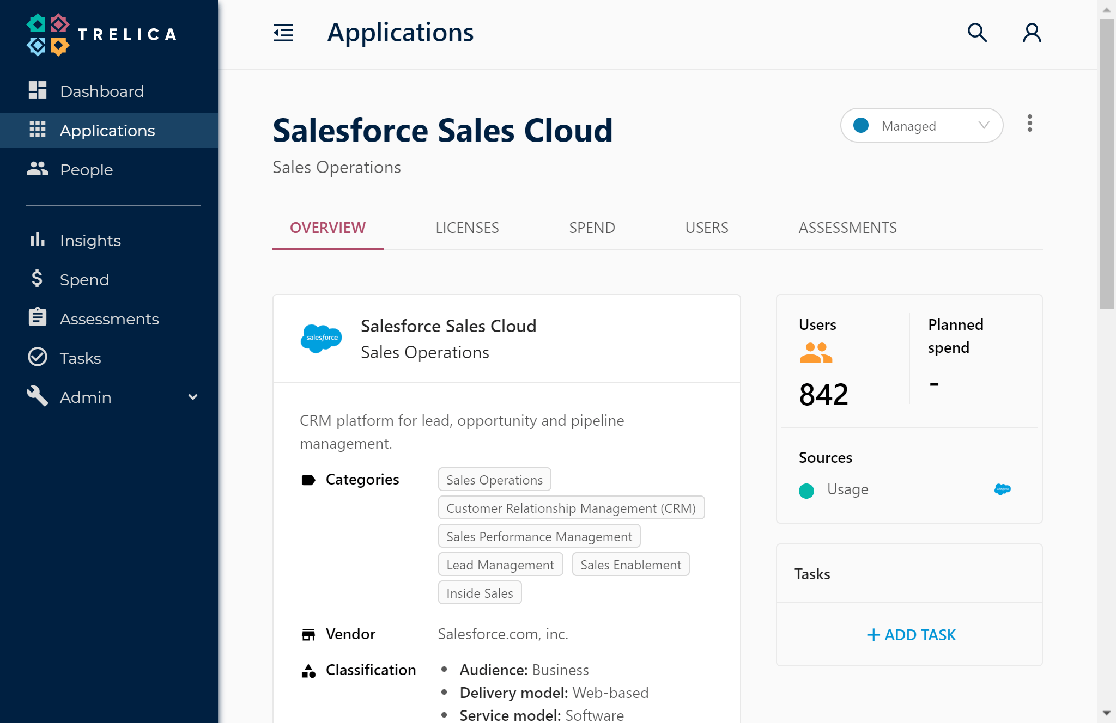Viewport: 1116px width, 723px height.
Task: Click the Spend dollar sign icon
Action: coord(37,279)
